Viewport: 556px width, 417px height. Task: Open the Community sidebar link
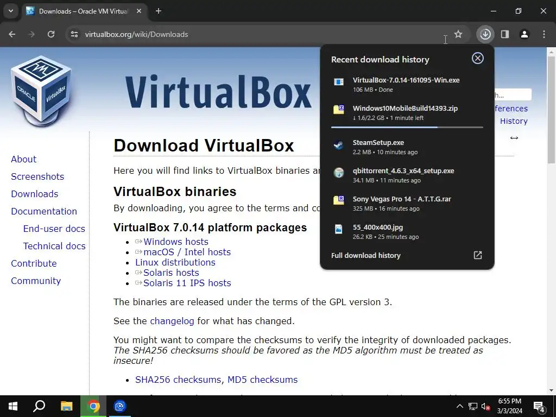(x=36, y=281)
